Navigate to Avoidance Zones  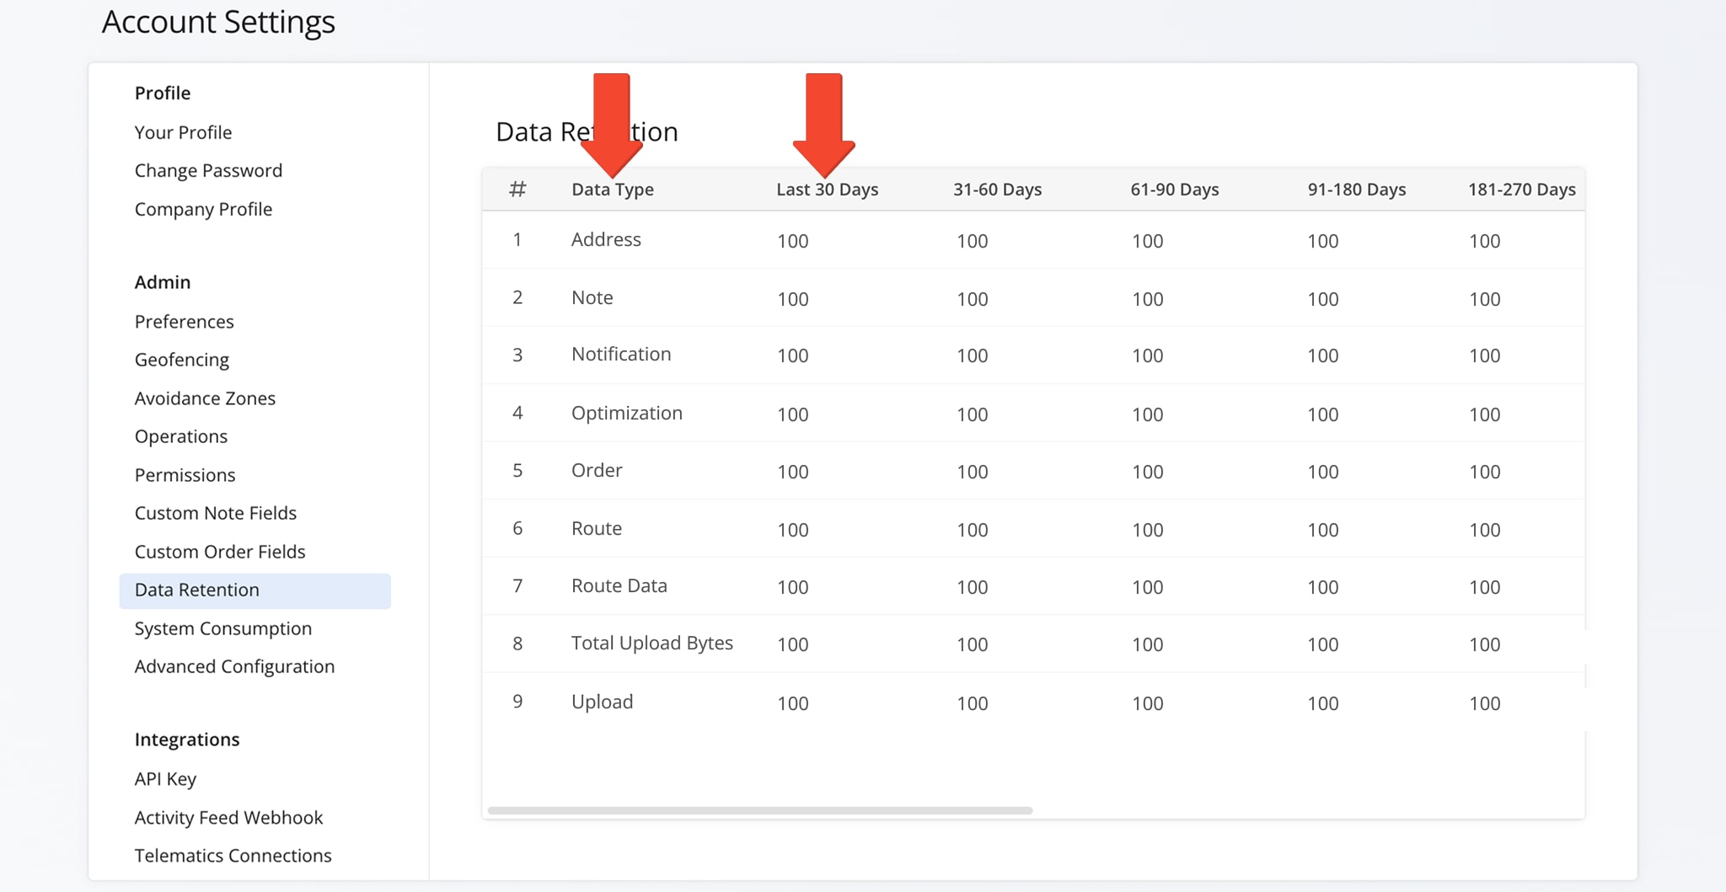205,398
